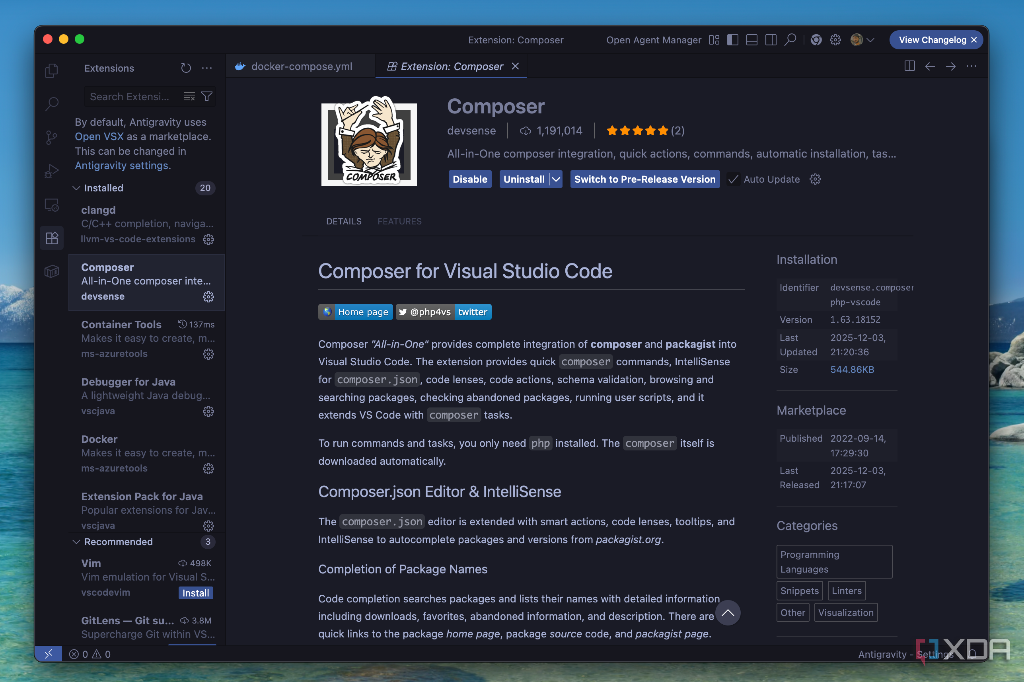Disable the Composer extension

[470, 179]
